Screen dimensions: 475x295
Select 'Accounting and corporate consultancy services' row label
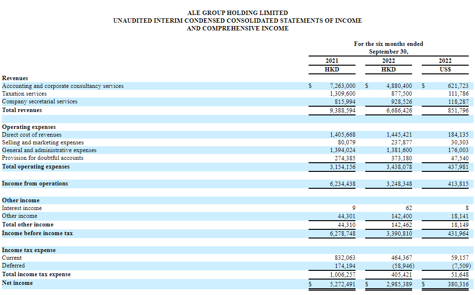click(x=63, y=86)
